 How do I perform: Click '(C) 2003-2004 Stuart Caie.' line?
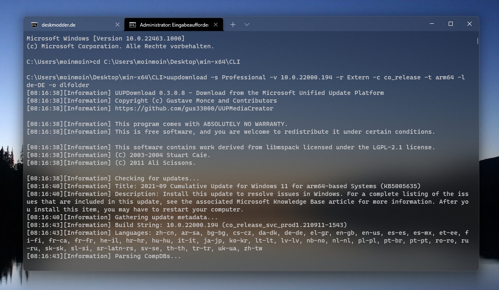118,155
